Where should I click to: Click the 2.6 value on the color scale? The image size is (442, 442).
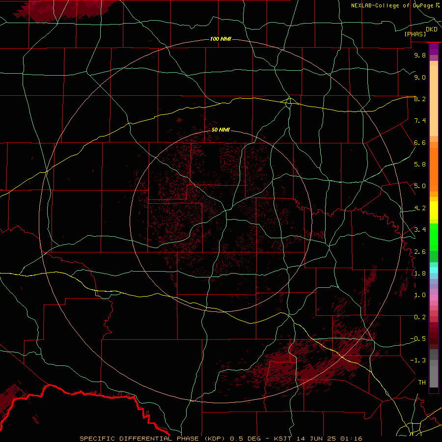point(420,252)
